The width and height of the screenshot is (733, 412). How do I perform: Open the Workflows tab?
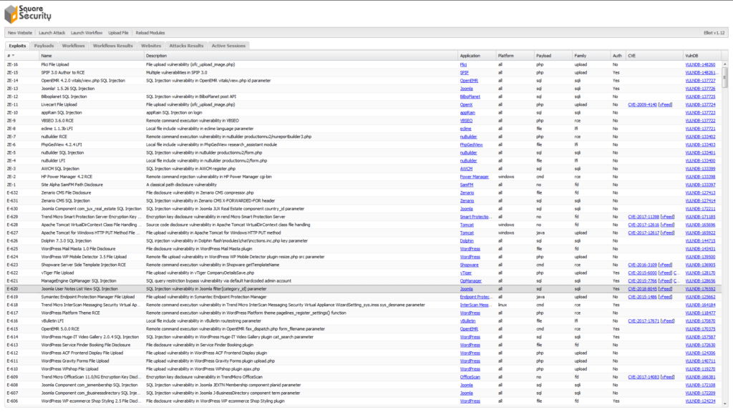(x=74, y=46)
